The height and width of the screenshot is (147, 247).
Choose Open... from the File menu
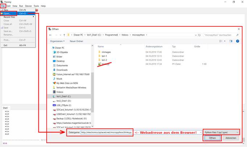point(9,13)
